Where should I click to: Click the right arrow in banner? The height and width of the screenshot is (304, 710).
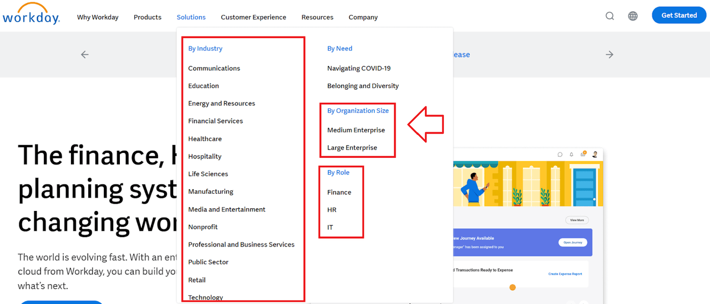610,54
